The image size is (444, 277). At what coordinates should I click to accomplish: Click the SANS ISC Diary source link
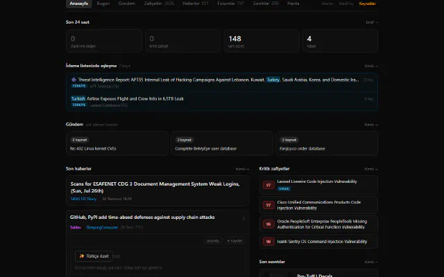(x=83, y=199)
